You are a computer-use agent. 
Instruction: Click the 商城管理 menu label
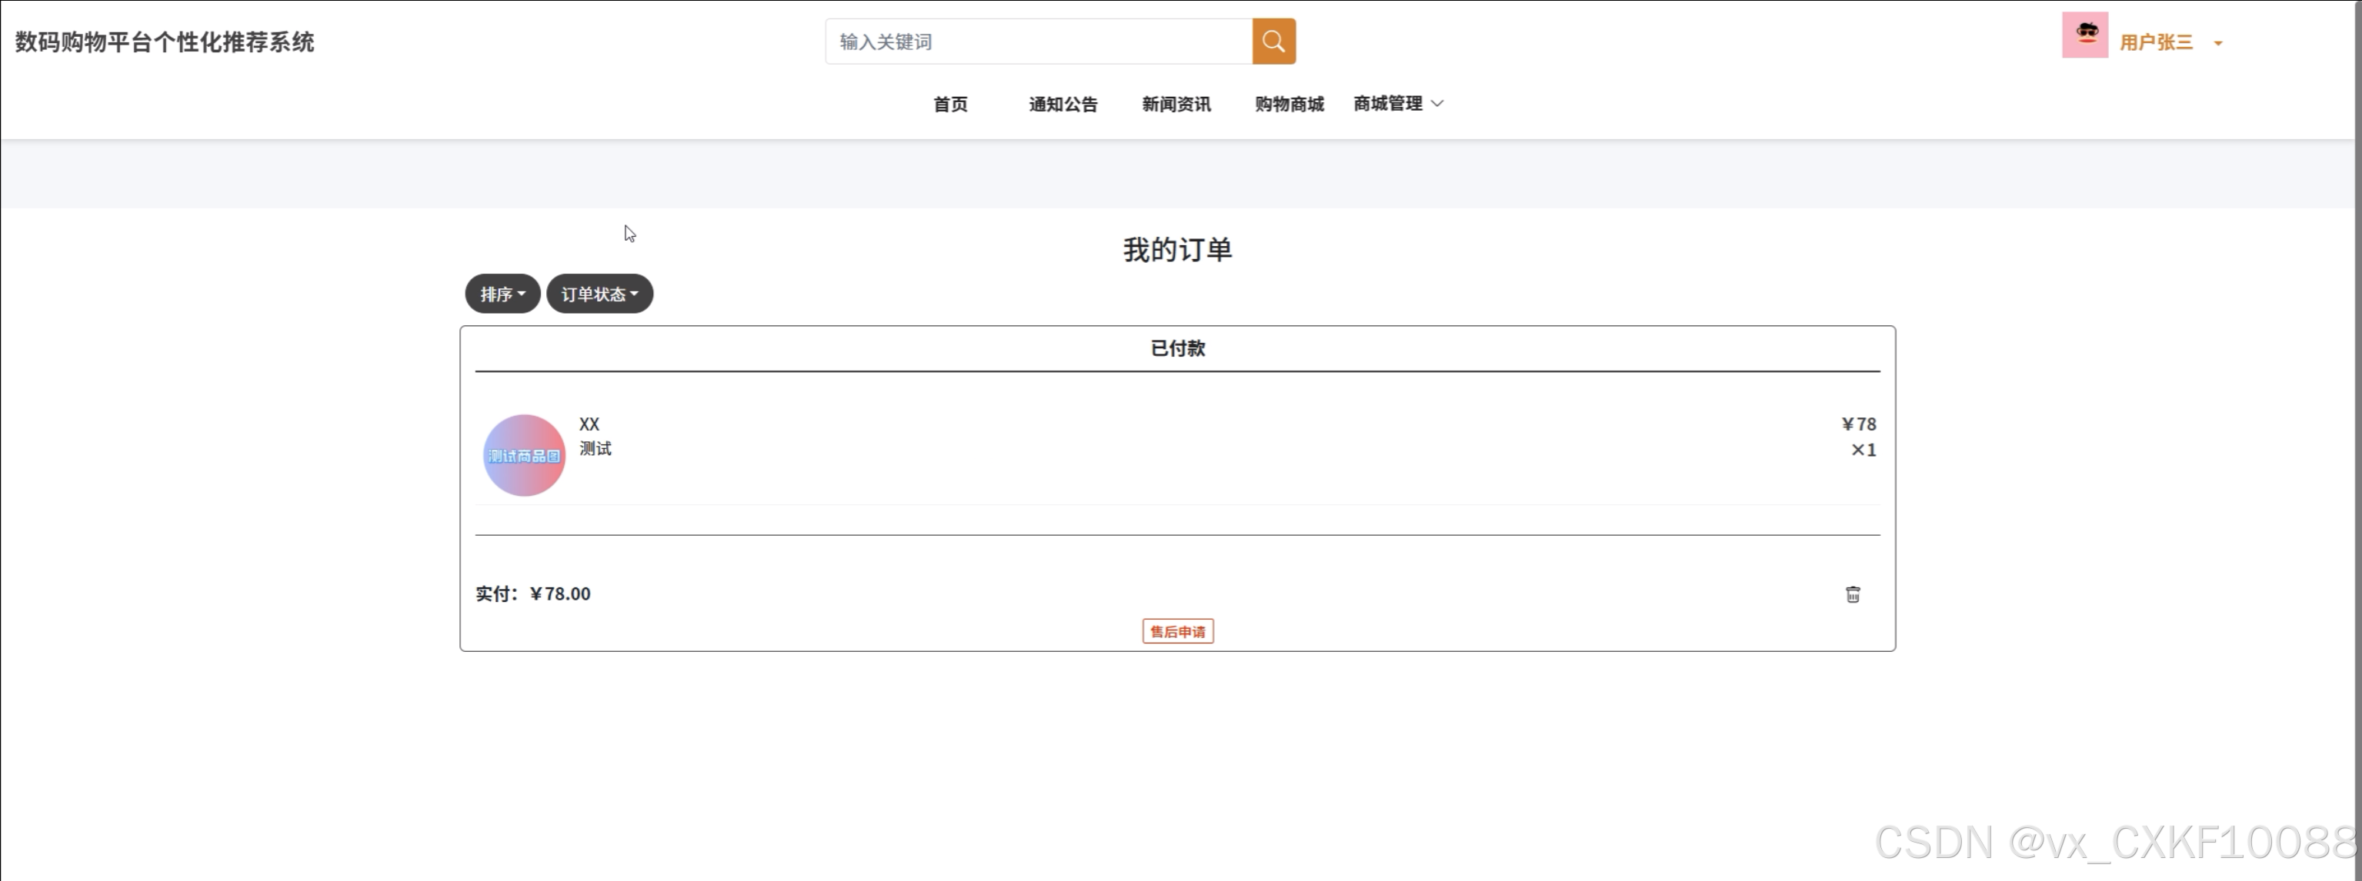[x=1387, y=104]
